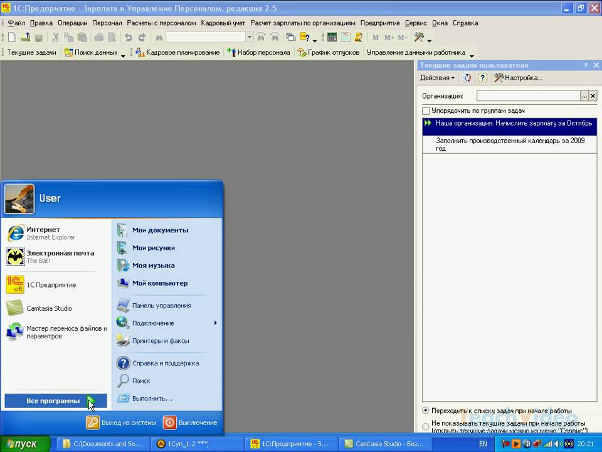This screenshot has height=452, width=602.
Task: Open the Справка menu
Action: pyautogui.click(x=465, y=23)
